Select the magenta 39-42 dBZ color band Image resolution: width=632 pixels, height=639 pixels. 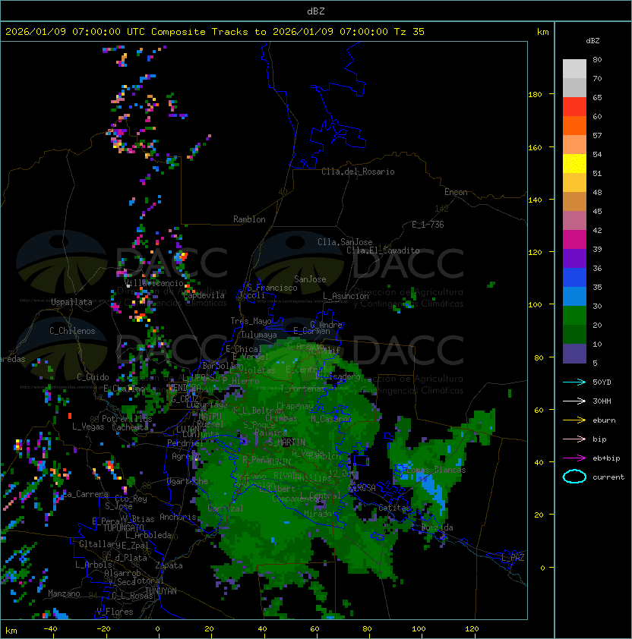[x=574, y=240]
